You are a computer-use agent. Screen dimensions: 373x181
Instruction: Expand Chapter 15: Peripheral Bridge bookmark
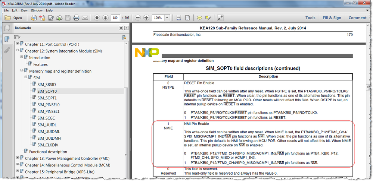point(18,171)
